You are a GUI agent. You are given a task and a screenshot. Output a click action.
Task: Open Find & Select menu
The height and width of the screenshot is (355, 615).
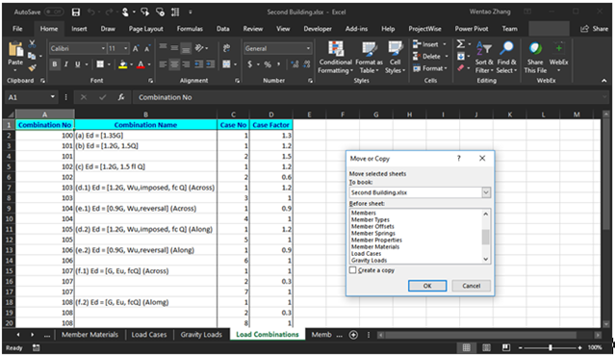click(506, 58)
